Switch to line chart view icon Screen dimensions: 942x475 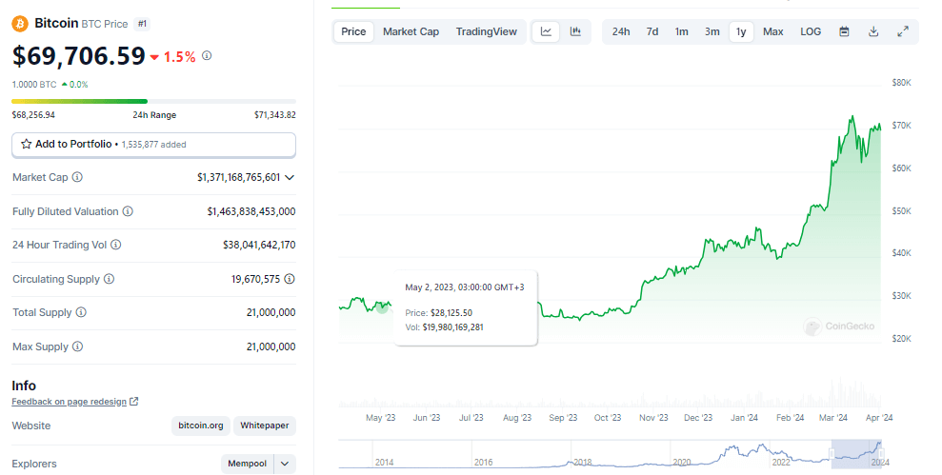coord(546,31)
